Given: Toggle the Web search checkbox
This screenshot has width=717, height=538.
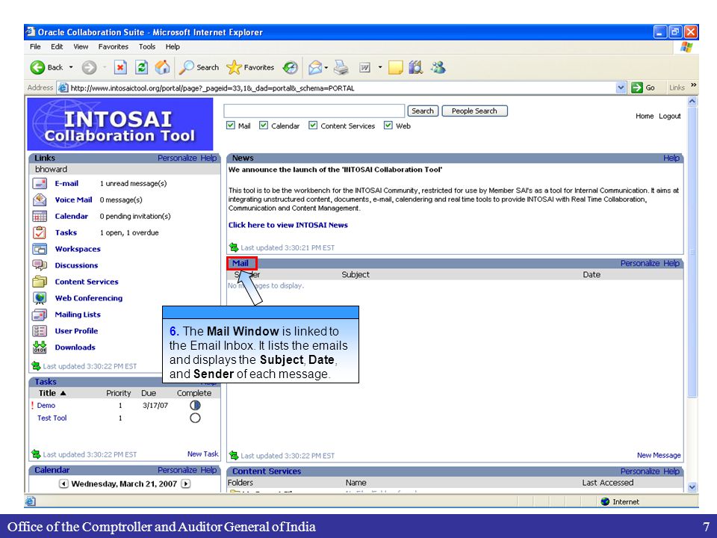Looking at the screenshot, I should tap(388, 126).
